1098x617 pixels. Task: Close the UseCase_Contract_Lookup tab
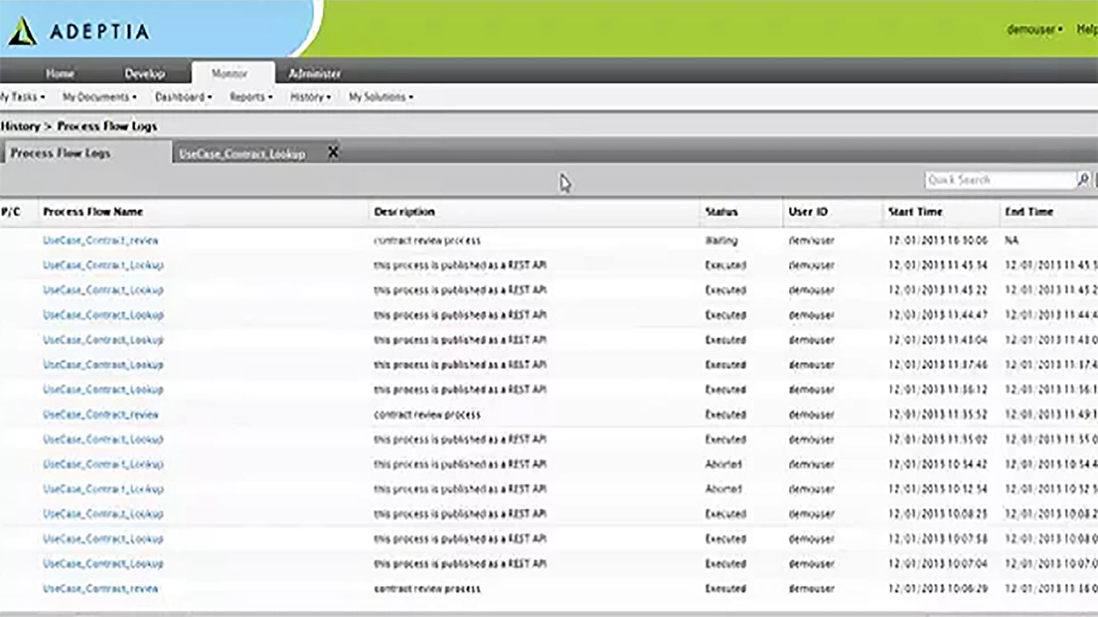pyautogui.click(x=333, y=153)
